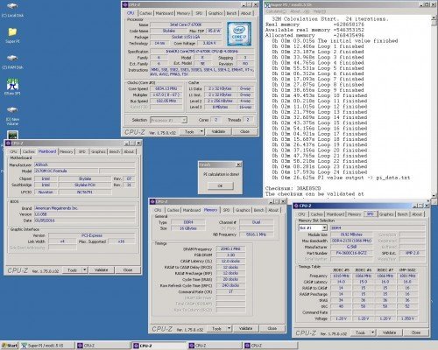Viewport: 438px width, 350px height.
Task: Expand the Slot #1 memory slot dropdown
Action: pyautogui.click(x=313, y=227)
